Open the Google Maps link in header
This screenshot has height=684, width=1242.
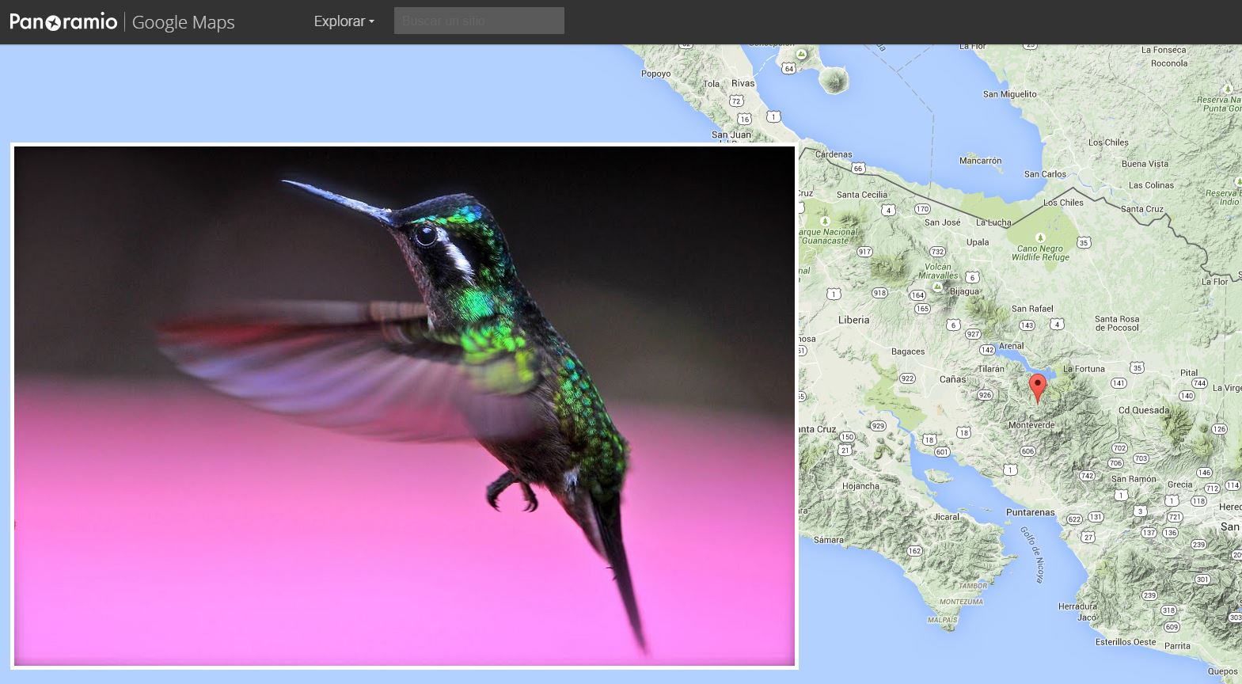pos(183,22)
